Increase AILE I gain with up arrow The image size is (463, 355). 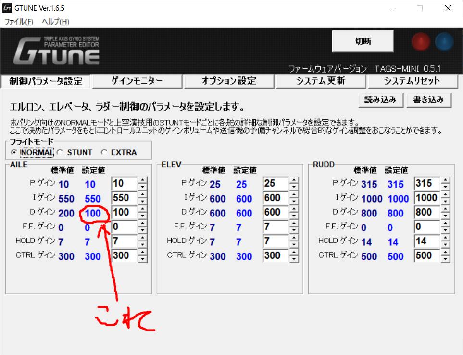[142, 194]
